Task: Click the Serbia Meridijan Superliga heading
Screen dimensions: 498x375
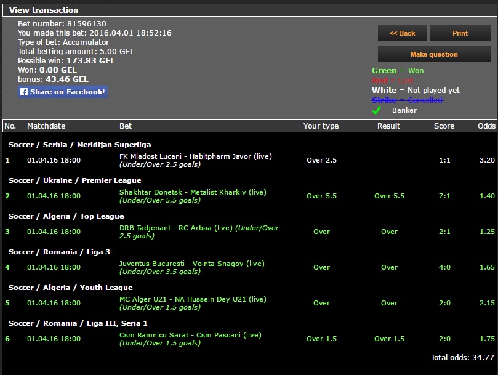Action: (79, 145)
